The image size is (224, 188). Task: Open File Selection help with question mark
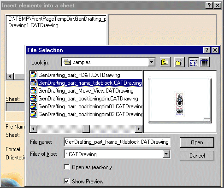(x=207, y=50)
